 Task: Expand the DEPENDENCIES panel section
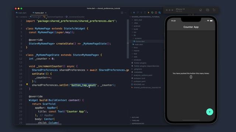[137, 124]
